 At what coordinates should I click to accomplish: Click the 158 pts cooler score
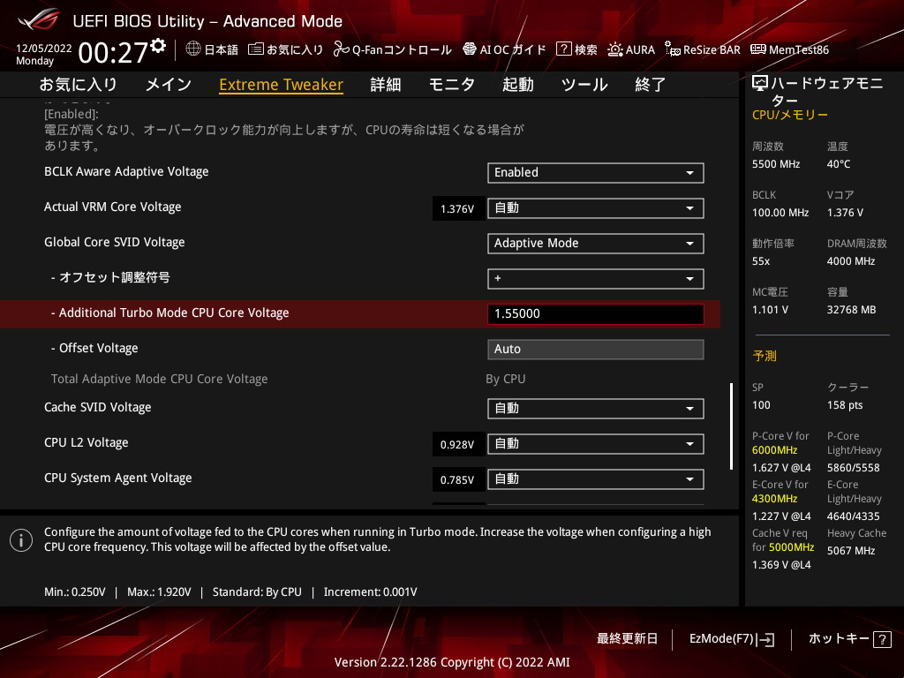(845, 405)
